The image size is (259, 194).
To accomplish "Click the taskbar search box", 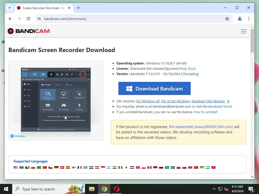I will point(49,189).
